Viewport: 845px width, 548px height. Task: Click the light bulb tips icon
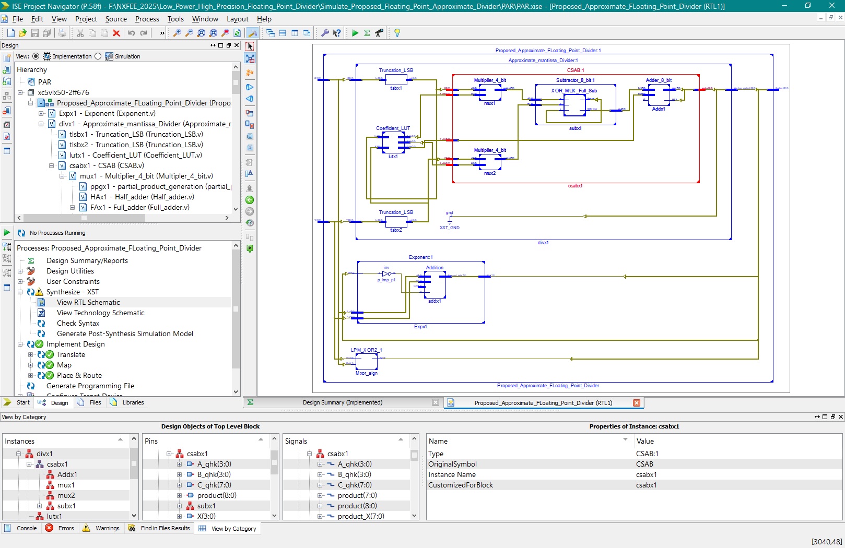(x=397, y=33)
